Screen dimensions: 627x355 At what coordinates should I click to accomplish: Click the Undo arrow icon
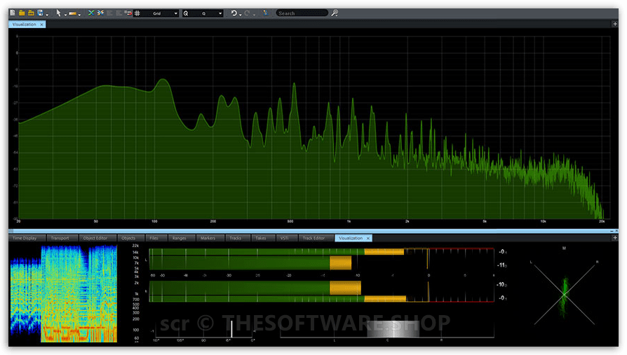pyautogui.click(x=234, y=13)
